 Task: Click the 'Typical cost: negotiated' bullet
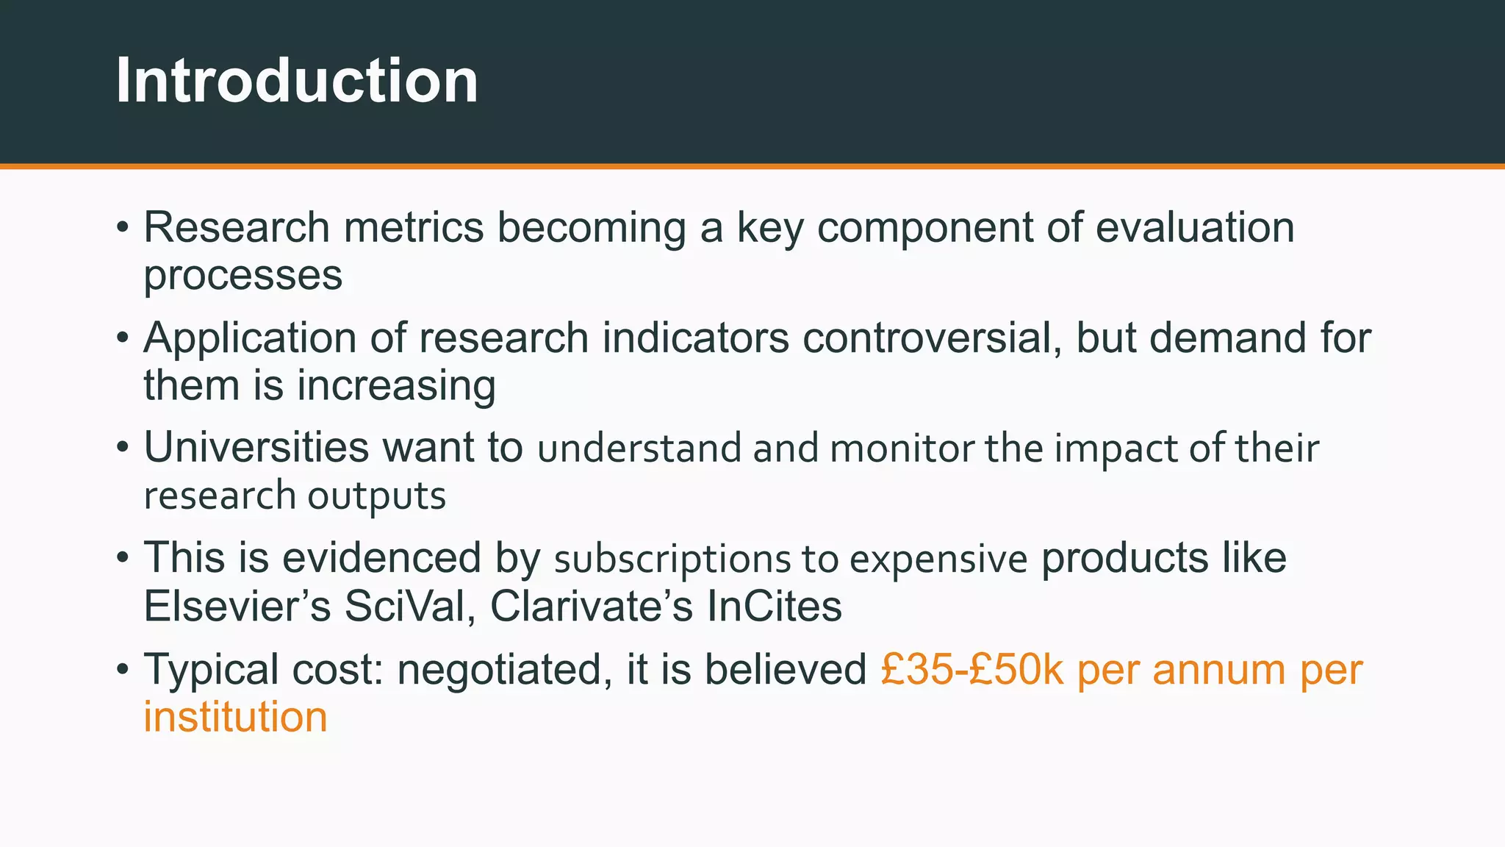505,670
